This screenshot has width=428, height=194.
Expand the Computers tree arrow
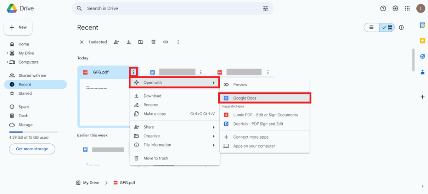coord(8,62)
